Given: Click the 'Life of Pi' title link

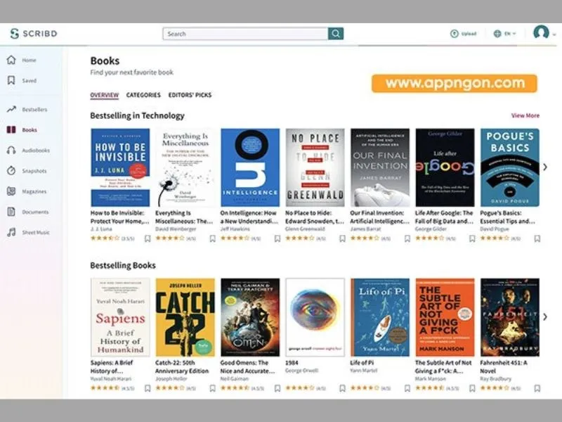Looking at the screenshot, I should [x=362, y=363].
